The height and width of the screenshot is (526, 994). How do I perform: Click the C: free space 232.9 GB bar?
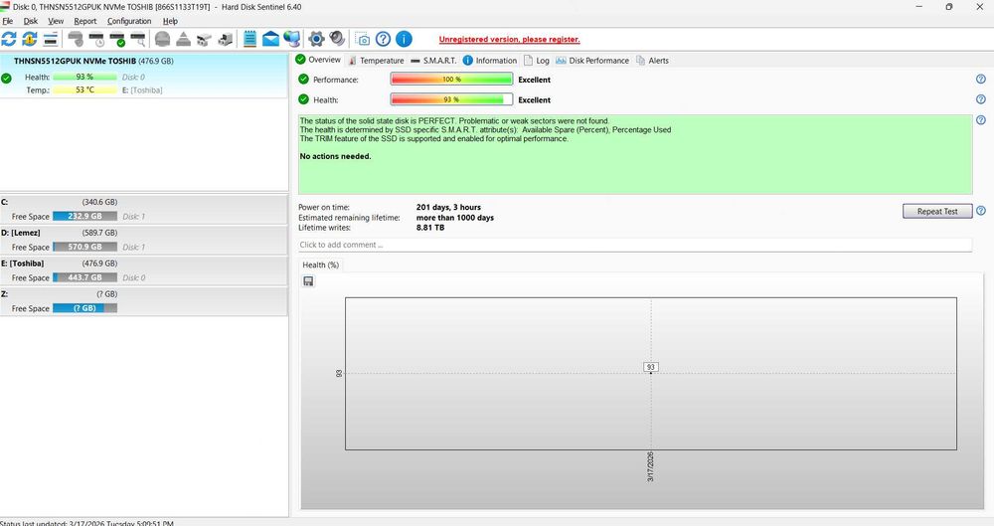pos(84,217)
